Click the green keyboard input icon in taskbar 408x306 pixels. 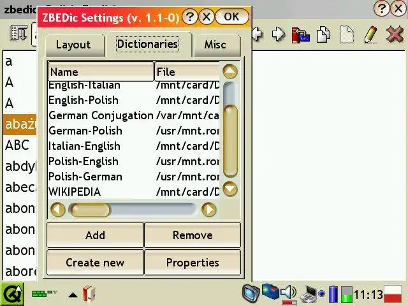click(44, 293)
